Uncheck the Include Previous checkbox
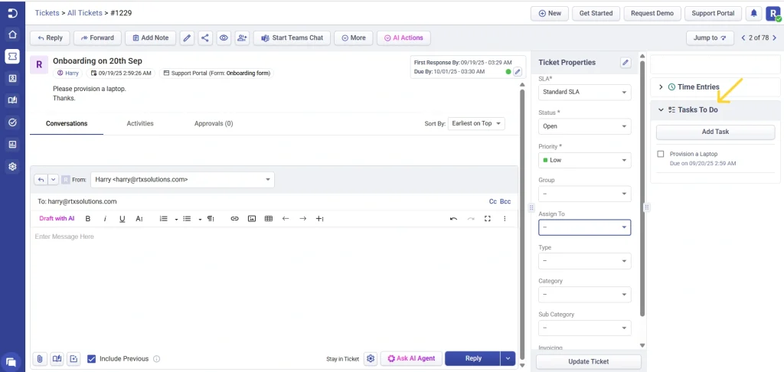Viewport: 784px width, 372px height. tap(92, 358)
